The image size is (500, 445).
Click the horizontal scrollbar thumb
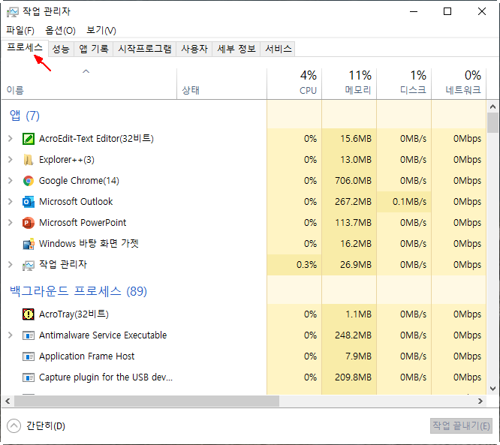click(146, 401)
